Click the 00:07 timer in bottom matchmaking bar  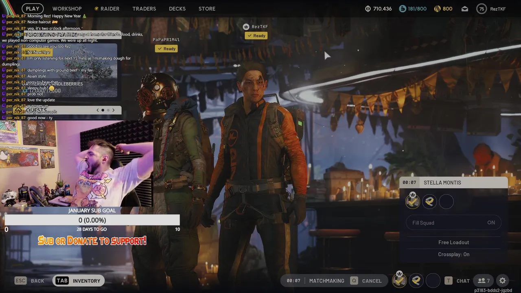coord(293,281)
